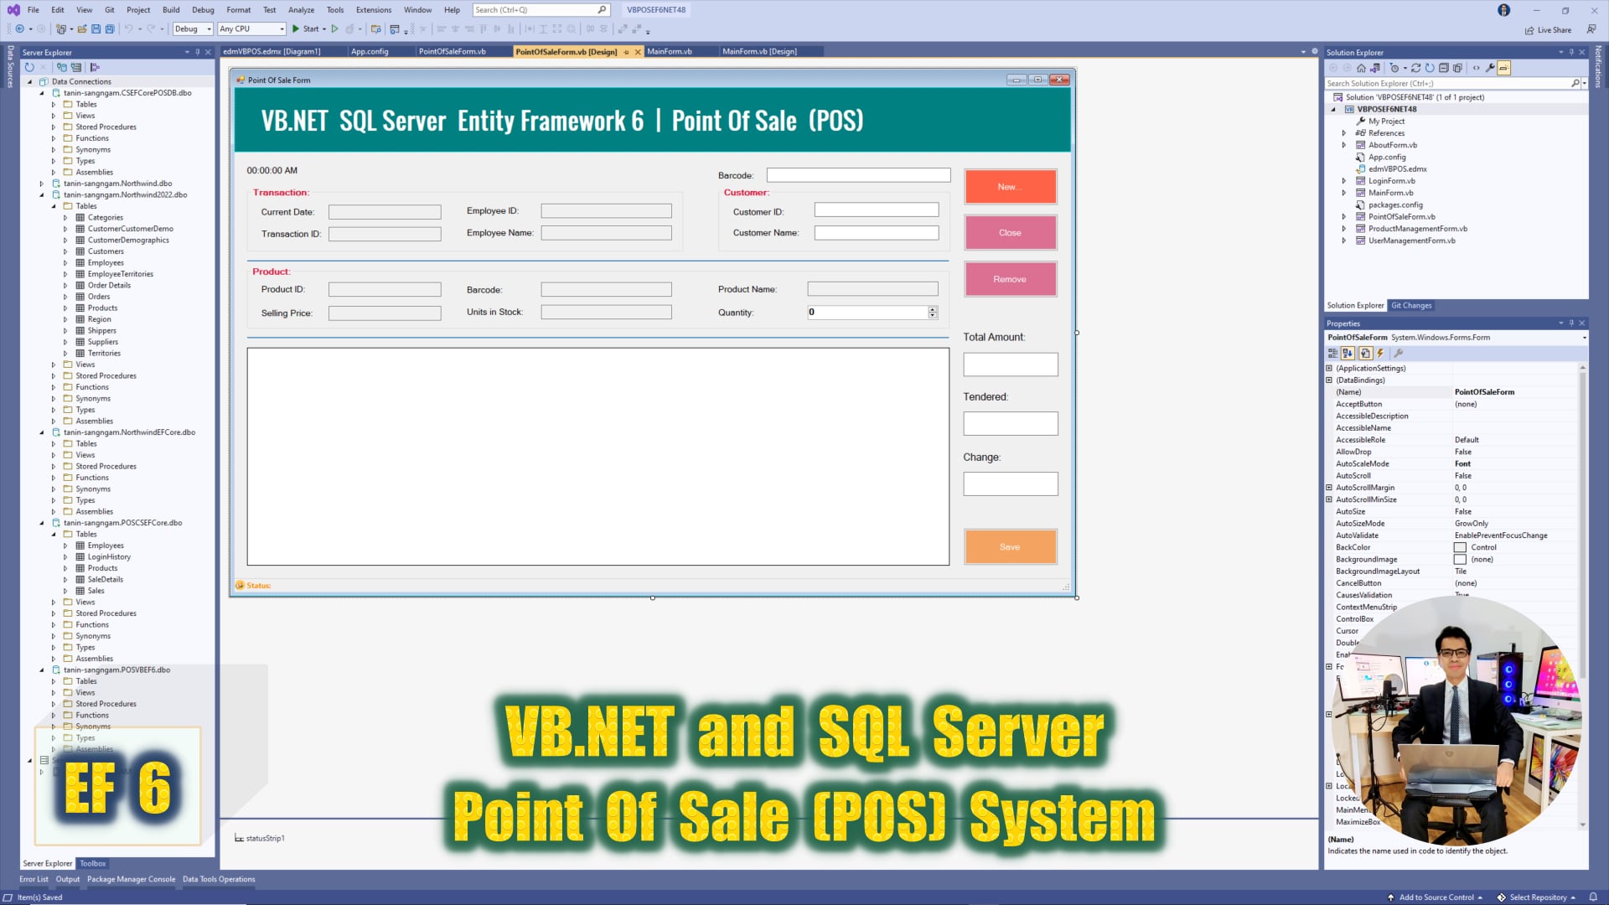This screenshot has width=1609, height=905.
Task: Expand the MainForm.vb node in Solution Explorer
Action: click(1344, 194)
